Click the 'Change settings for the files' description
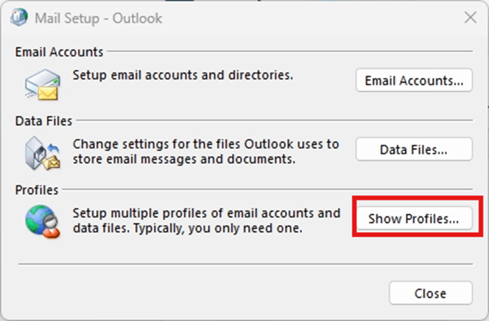Screen dimensions: 489x321 click(x=205, y=152)
